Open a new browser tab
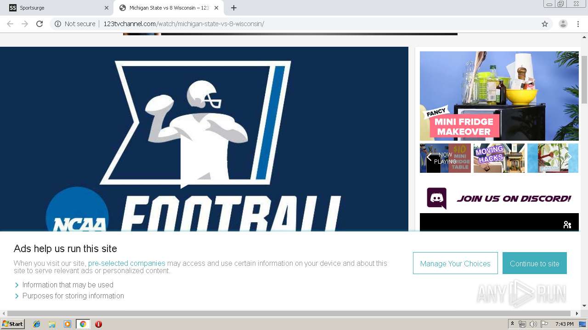Image resolution: width=588 pixels, height=330 pixels. (233, 8)
